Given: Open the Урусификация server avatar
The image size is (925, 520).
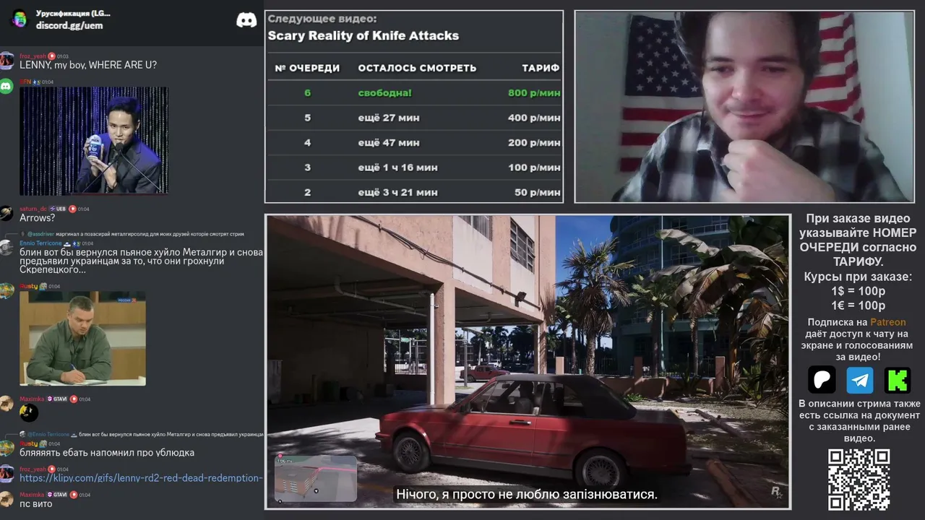Looking at the screenshot, I should [x=20, y=19].
